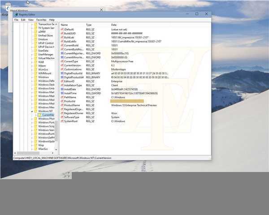Click the InstallationType value name
Screen dimensions: 269x215
[x=73, y=85]
